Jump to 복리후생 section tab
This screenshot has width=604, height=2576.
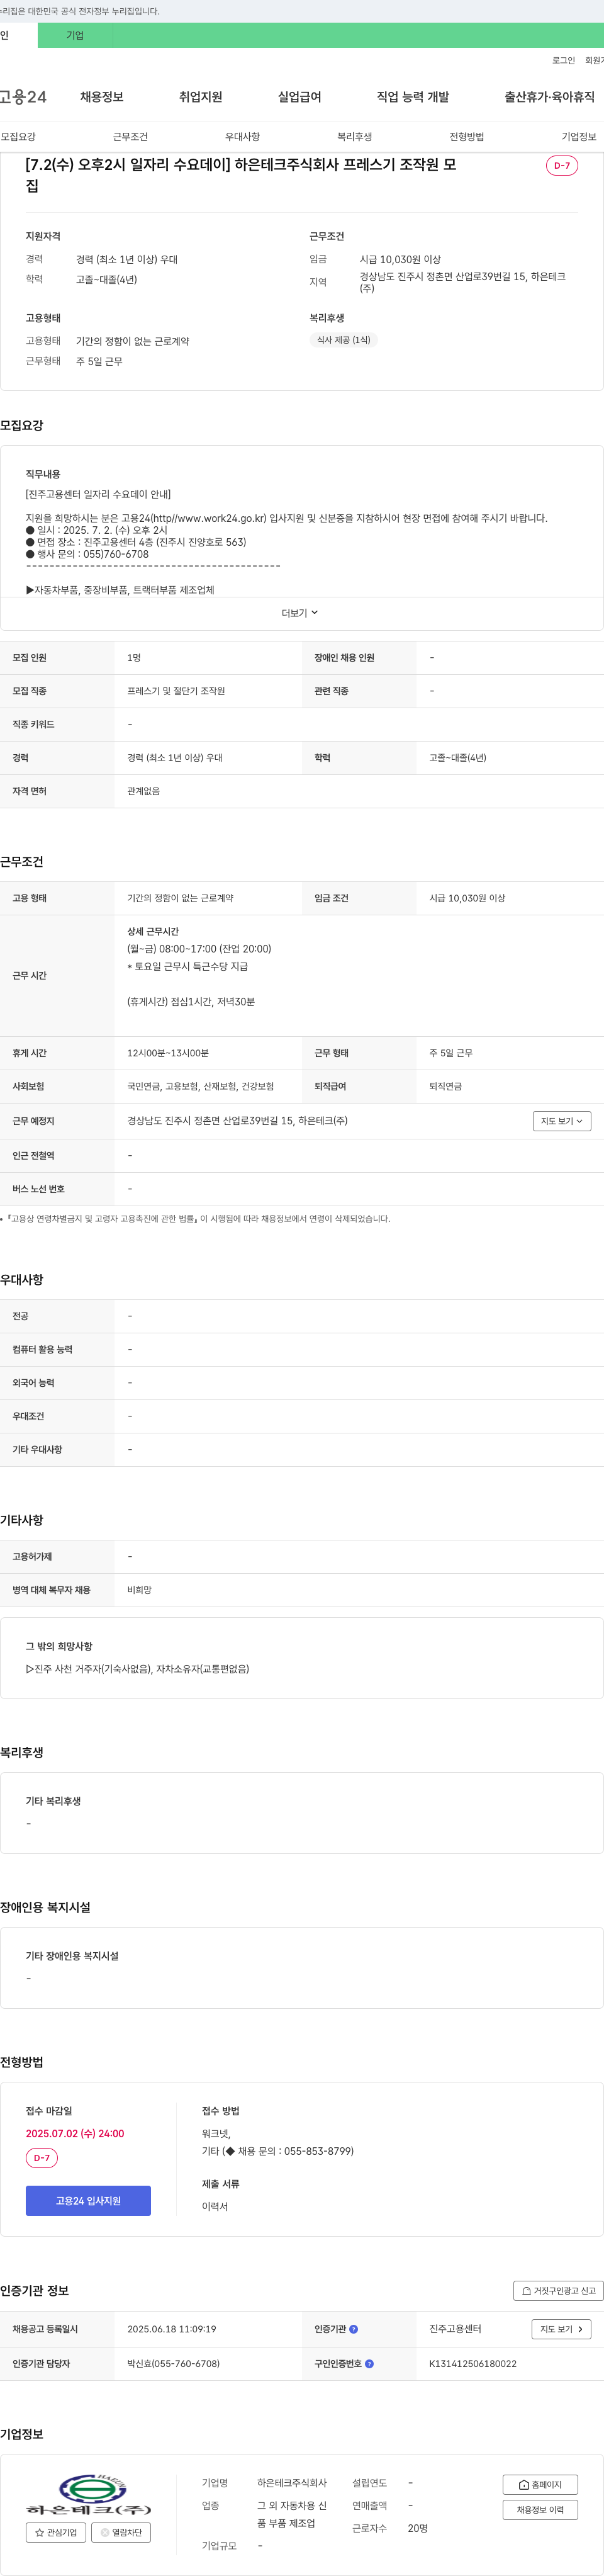click(354, 137)
